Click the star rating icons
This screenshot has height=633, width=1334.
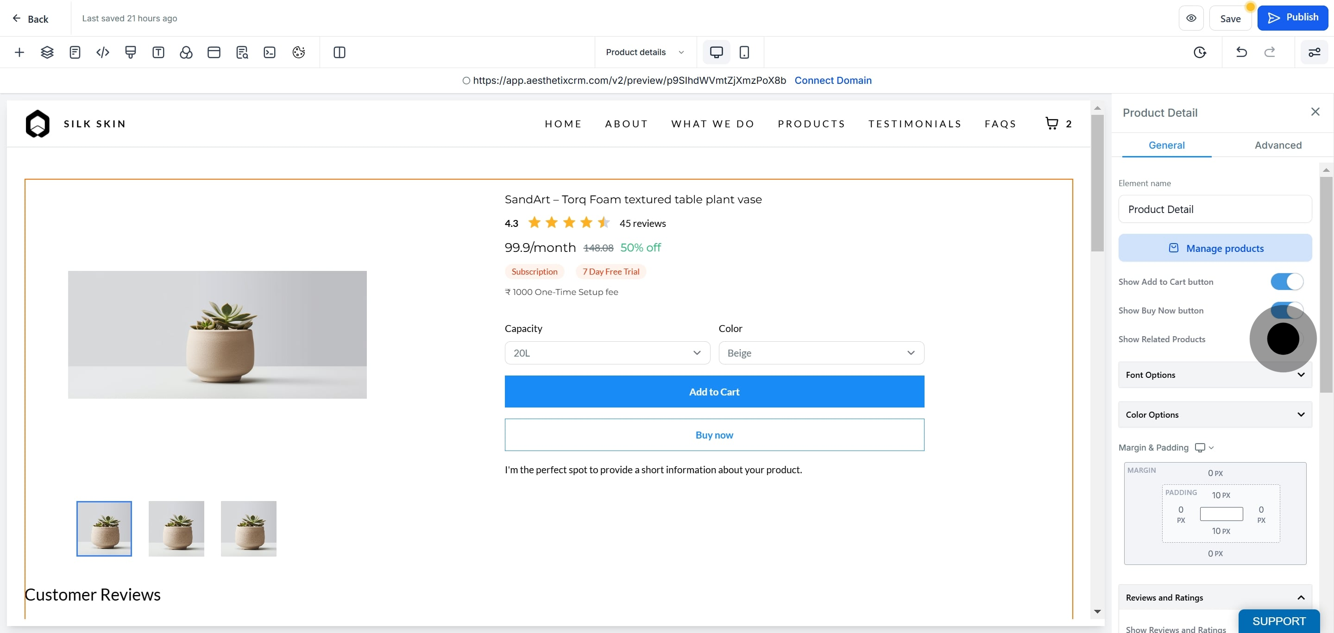pos(569,223)
